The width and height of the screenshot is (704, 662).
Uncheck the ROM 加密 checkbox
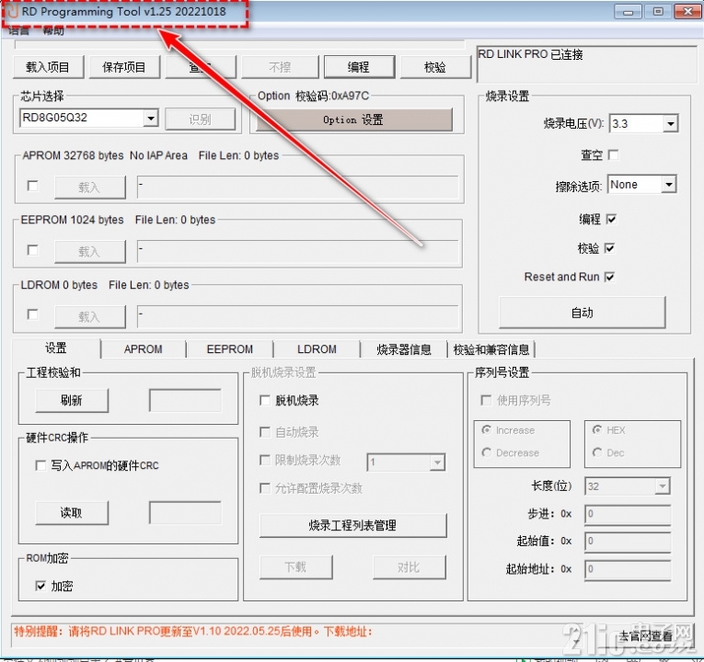[x=40, y=586]
